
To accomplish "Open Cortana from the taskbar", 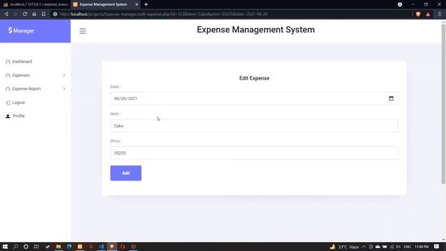I will pyautogui.click(x=26, y=246).
